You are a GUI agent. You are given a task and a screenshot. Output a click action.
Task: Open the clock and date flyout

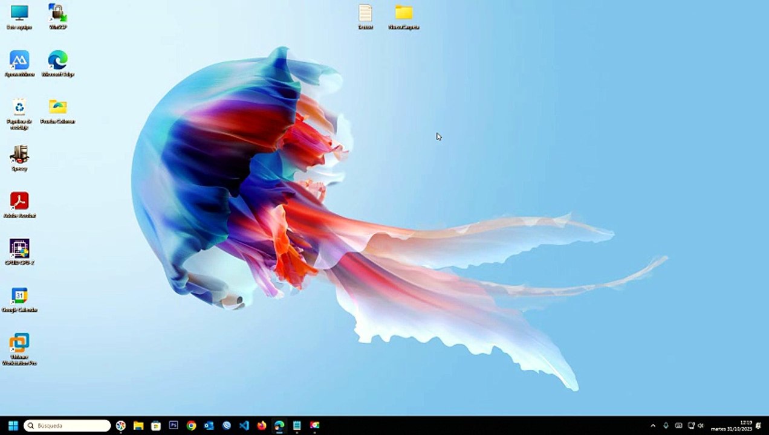731,425
